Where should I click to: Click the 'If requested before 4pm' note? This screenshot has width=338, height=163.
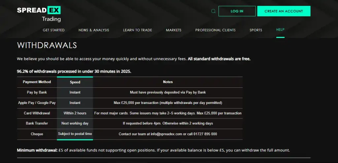point(168,123)
